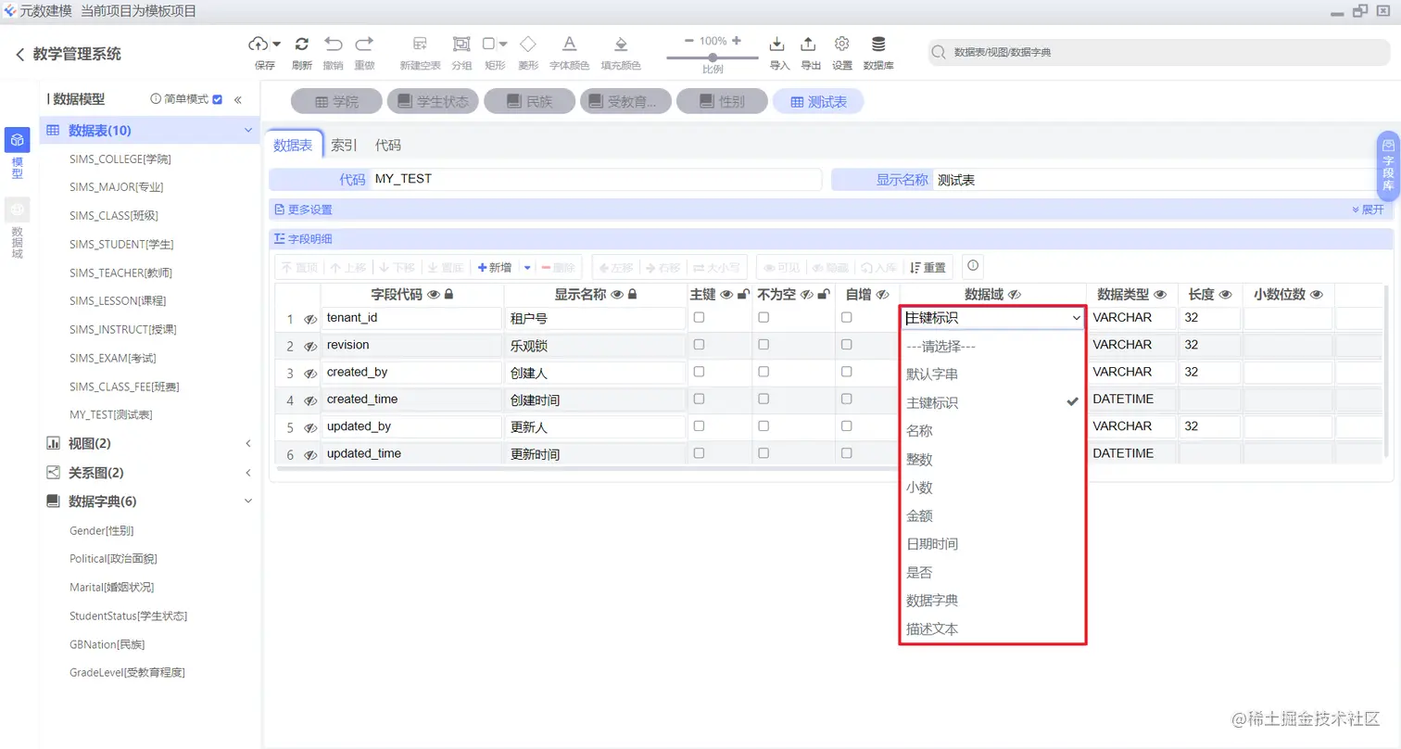Pick the 菱形 diamond shape tool
The height and width of the screenshot is (749, 1401).
(527, 44)
